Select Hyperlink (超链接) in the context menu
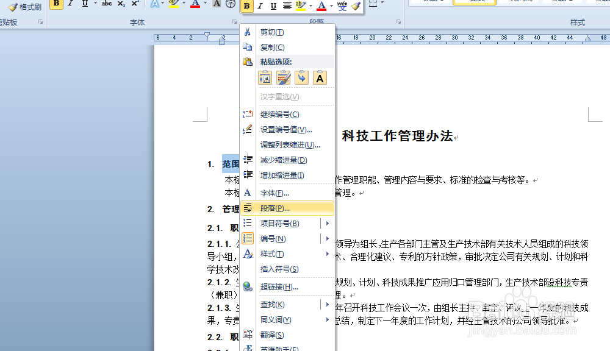 click(x=274, y=286)
